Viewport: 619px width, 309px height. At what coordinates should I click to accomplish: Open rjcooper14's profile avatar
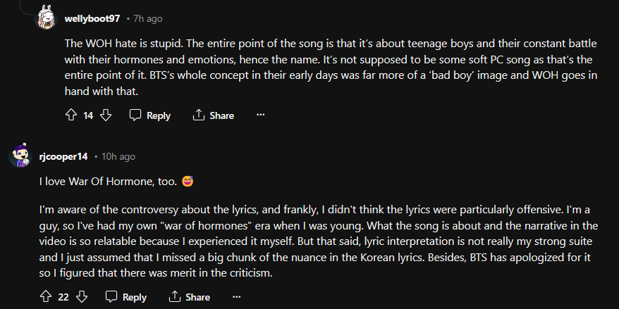pos(20,156)
